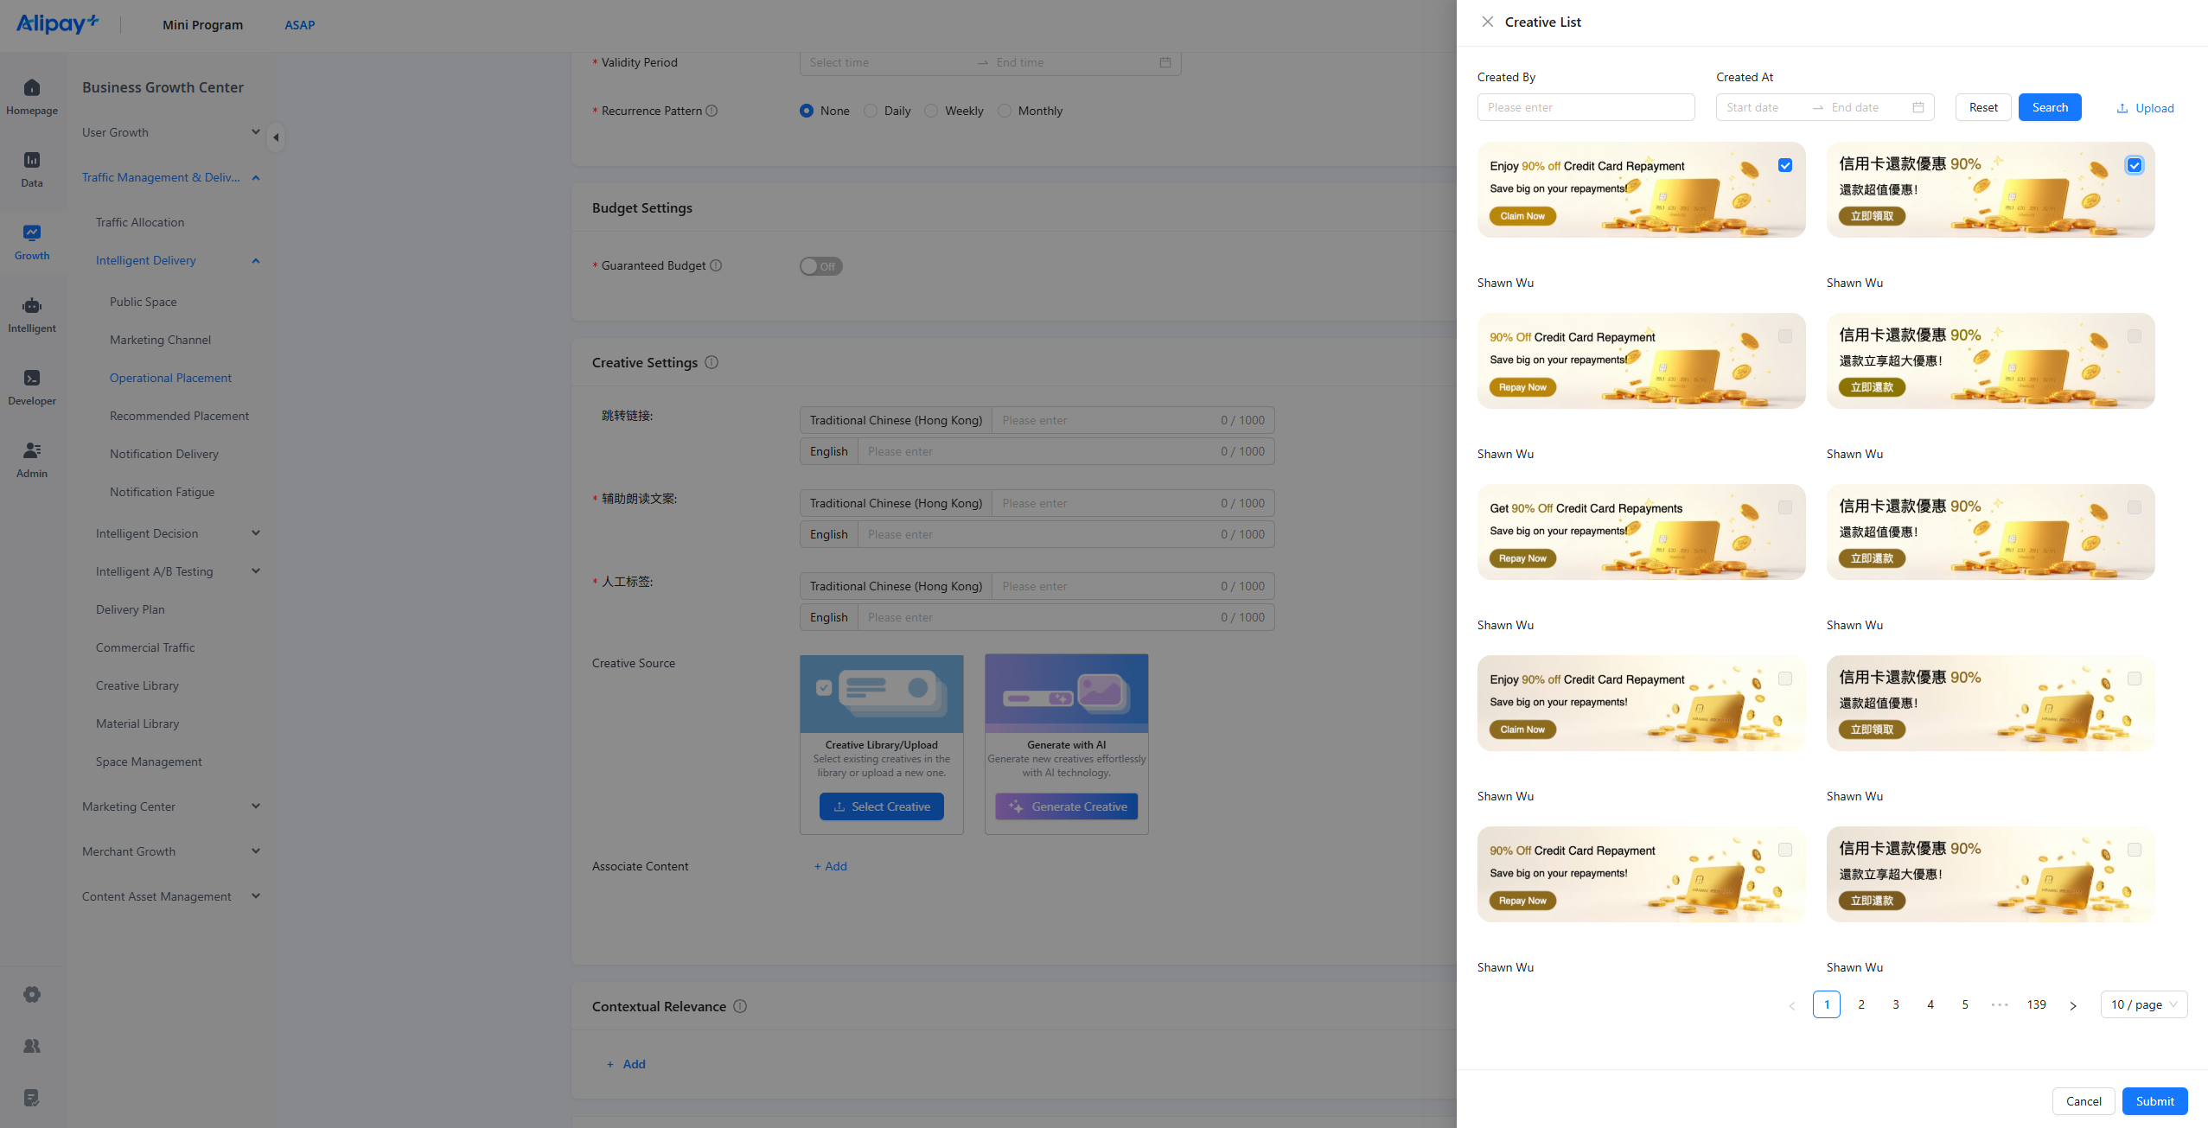
Task: Click the Created By input field
Action: pyautogui.click(x=1586, y=107)
